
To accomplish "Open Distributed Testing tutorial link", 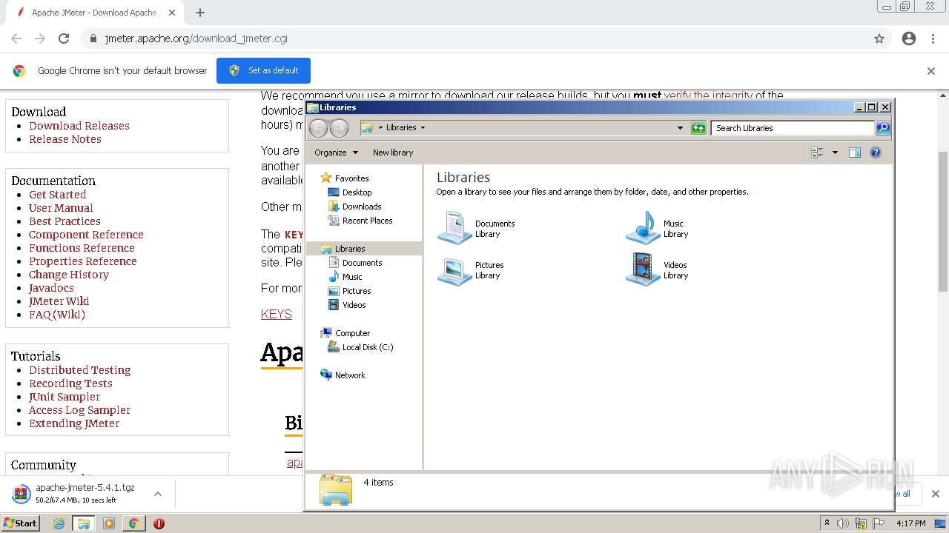I will 80,370.
